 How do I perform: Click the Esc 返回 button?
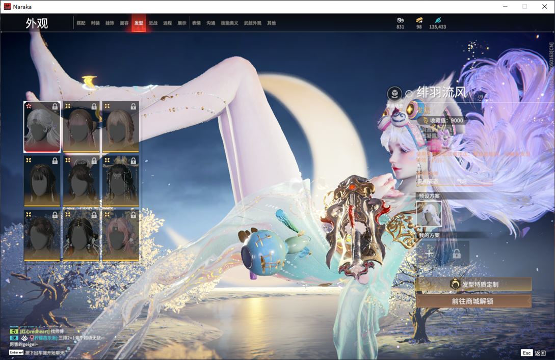tap(533, 353)
